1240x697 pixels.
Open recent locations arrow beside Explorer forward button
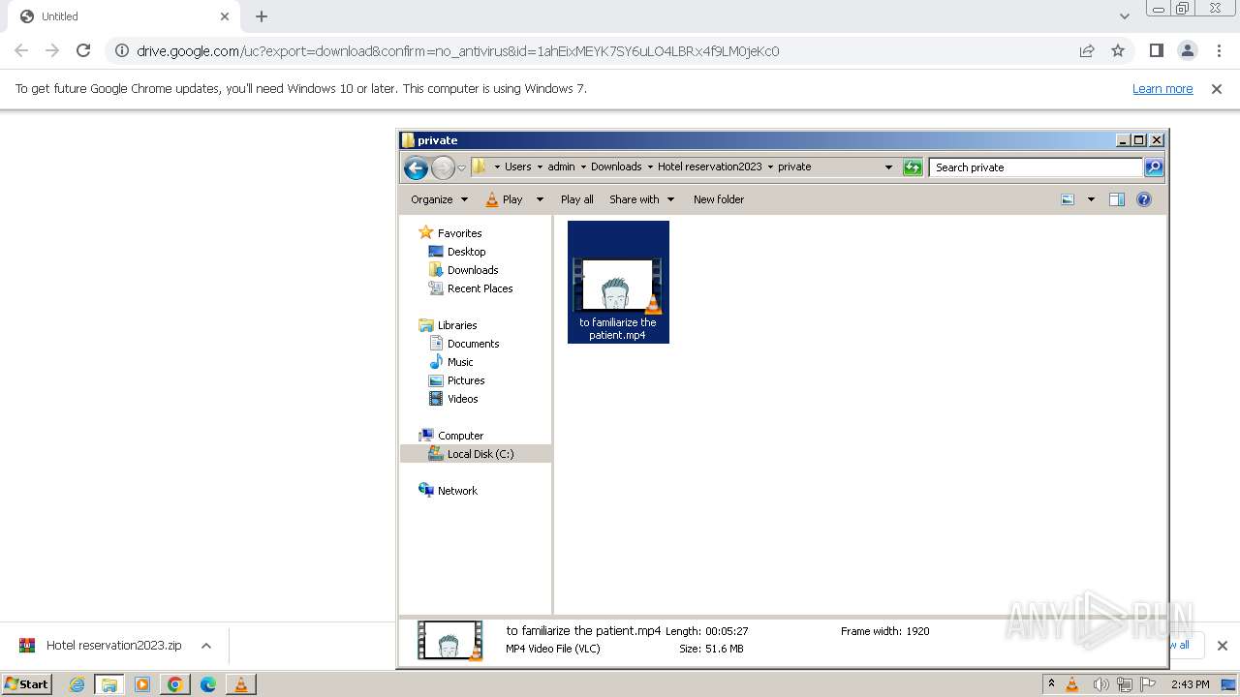(462, 167)
